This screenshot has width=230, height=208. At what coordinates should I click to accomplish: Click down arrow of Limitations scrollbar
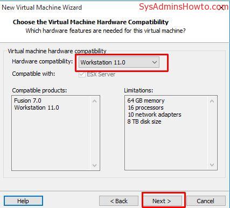coord(212,165)
